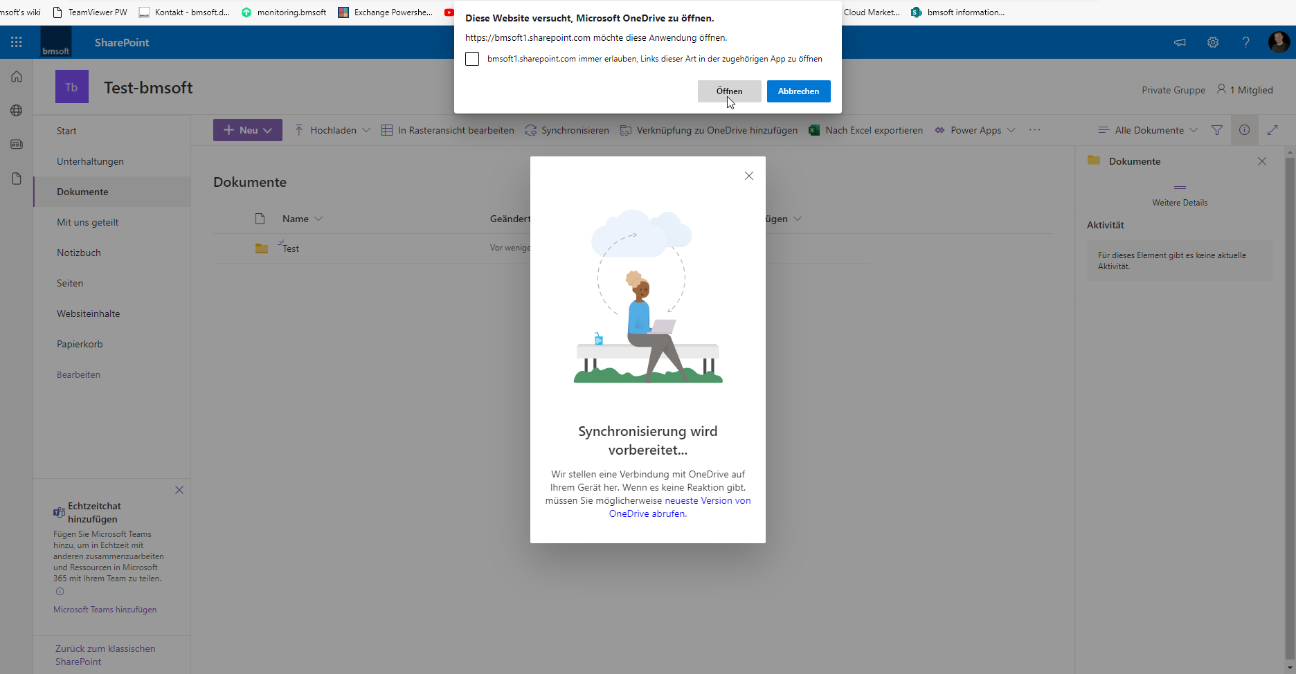The width and height of the screenshot is (1296, 674).
Task: Click Bearbeiten link in navigation
Action: coord(78,374)
